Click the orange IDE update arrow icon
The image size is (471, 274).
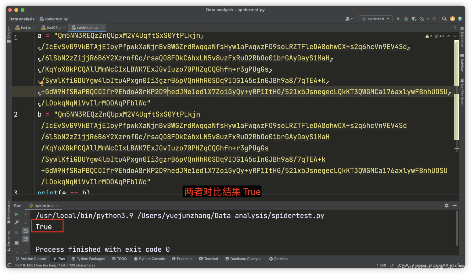(452, 19)
